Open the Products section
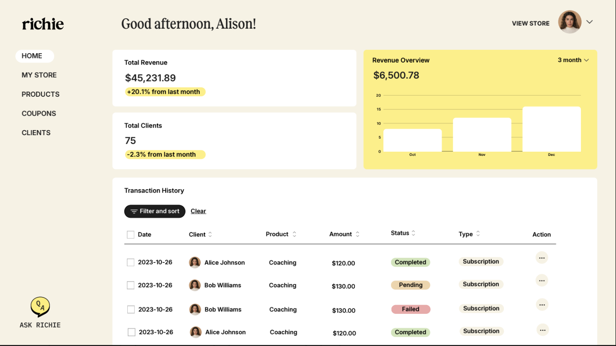 tap(41, 94)
